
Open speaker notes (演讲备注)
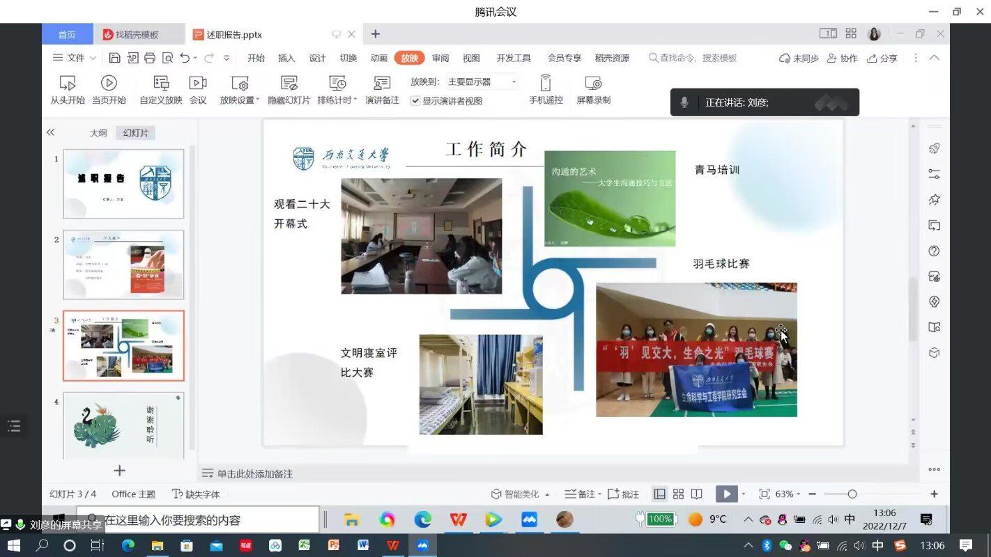tap(382, 90)
